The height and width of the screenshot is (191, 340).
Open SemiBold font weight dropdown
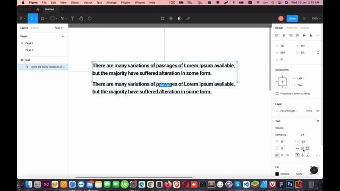click(282, 135)
